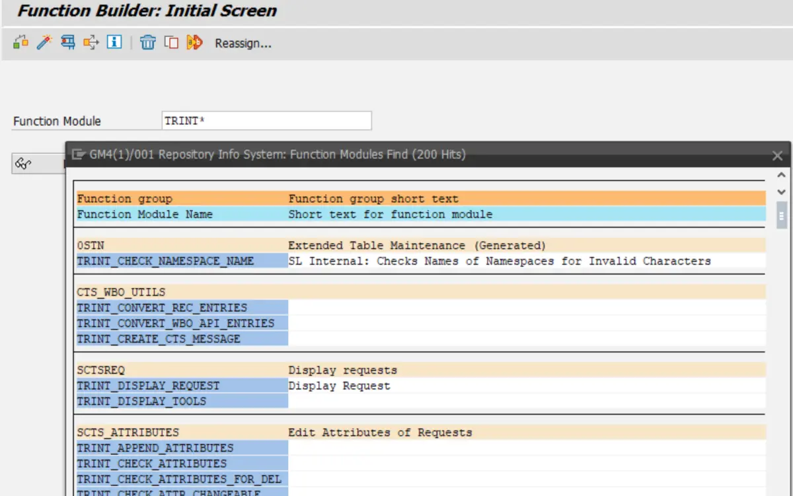The image size is (793, 496).
Task: Click the scroll-up arrow of the hit list
Action: 782,175
